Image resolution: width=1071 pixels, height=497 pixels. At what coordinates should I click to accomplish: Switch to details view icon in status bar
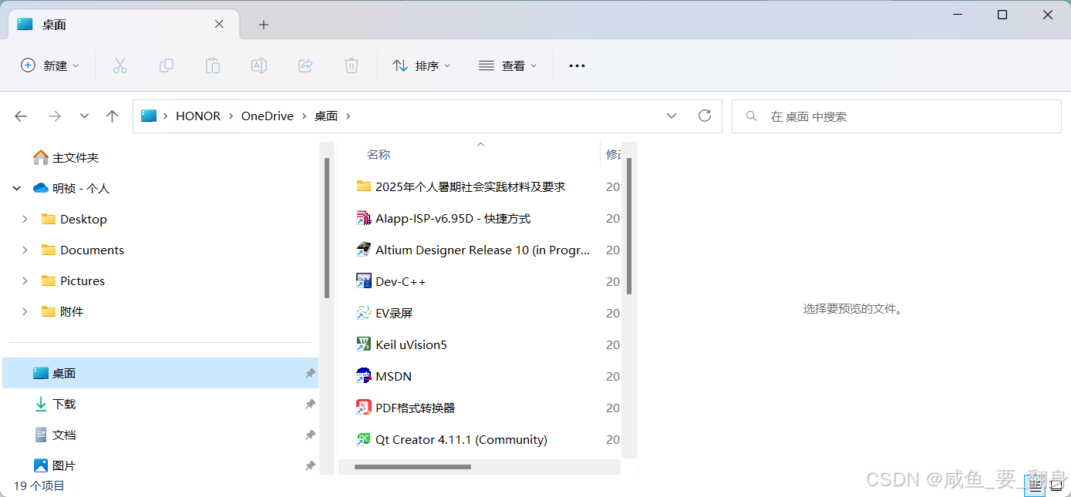pos(1034,485)
